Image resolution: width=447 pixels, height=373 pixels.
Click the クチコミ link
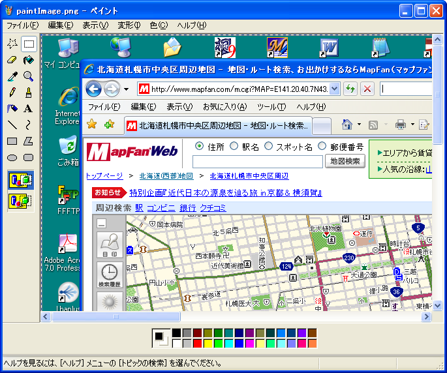point(213,208)
